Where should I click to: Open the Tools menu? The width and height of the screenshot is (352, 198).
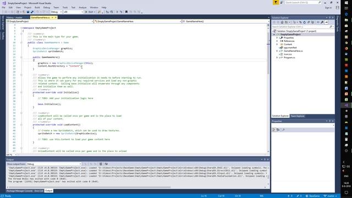[x=65, y=7]
